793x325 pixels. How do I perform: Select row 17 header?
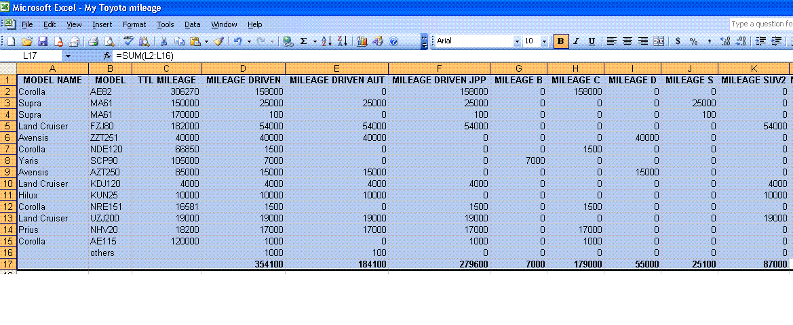coord(8,264)
